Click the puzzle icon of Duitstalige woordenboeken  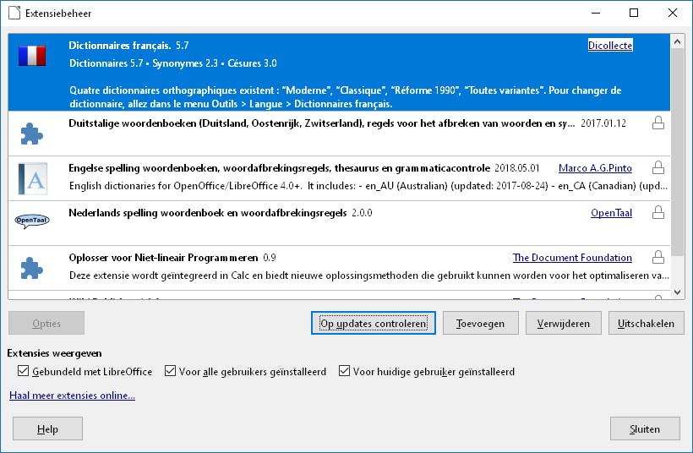point(32,134)
